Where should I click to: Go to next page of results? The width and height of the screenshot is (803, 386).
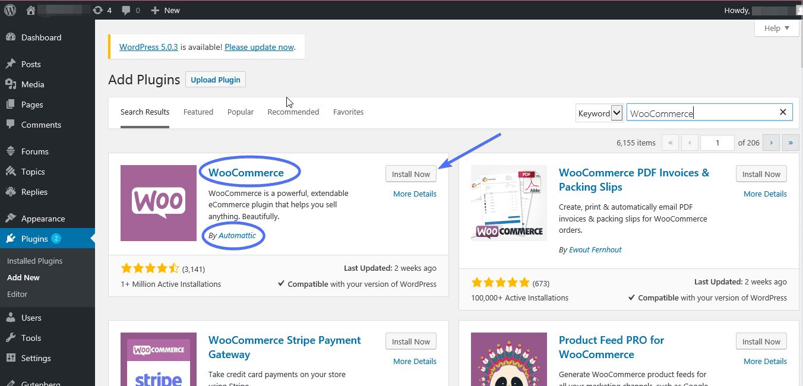[x=771, y=143]
